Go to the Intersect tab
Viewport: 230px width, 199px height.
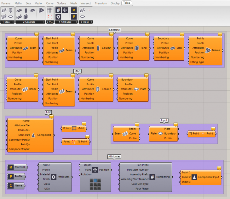click(x=85, y=3)
